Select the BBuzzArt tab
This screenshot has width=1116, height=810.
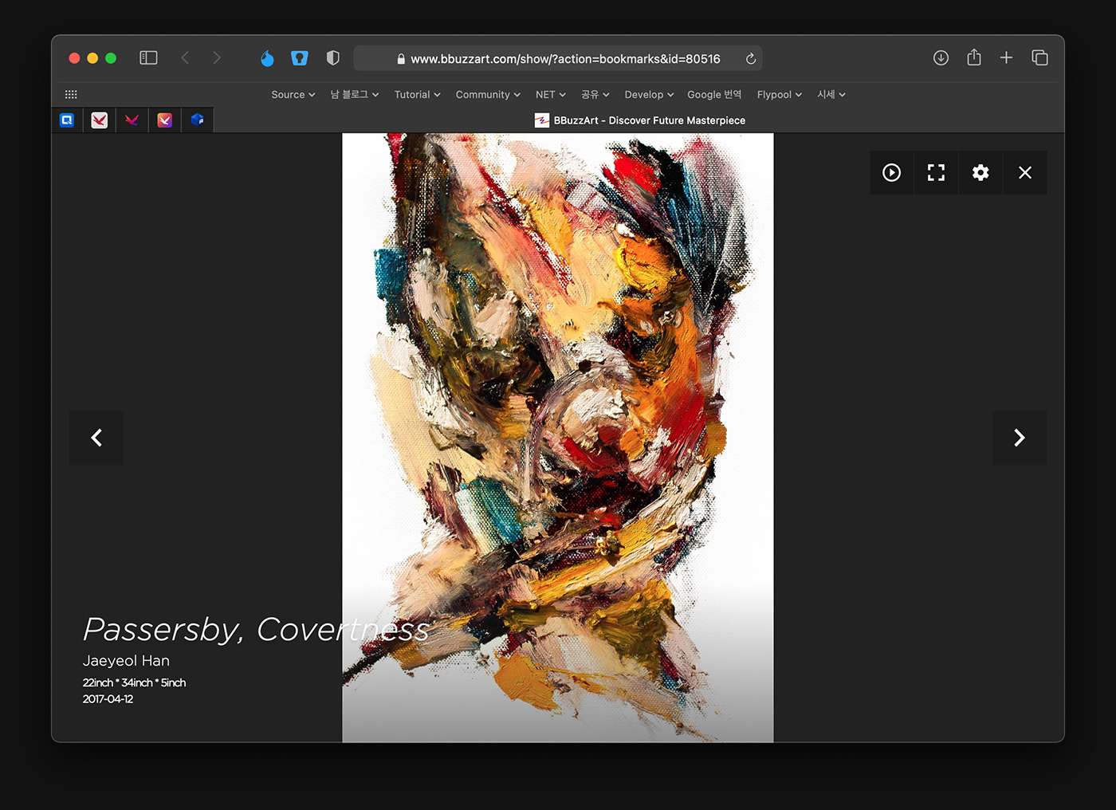tap(639, 120)
